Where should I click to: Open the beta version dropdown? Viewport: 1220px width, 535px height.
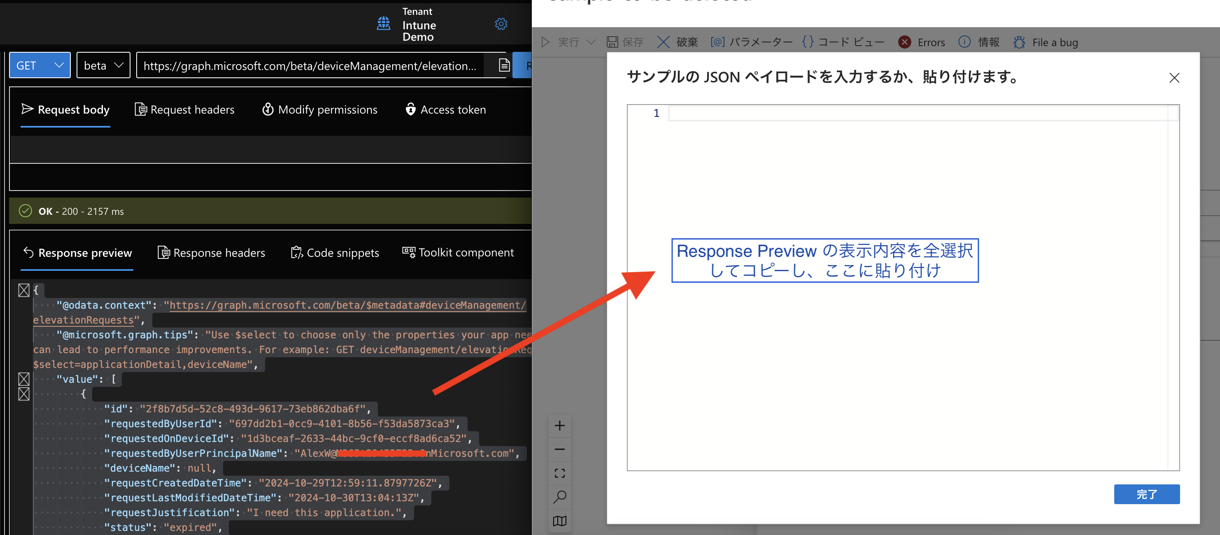click(x=103, y=65)
